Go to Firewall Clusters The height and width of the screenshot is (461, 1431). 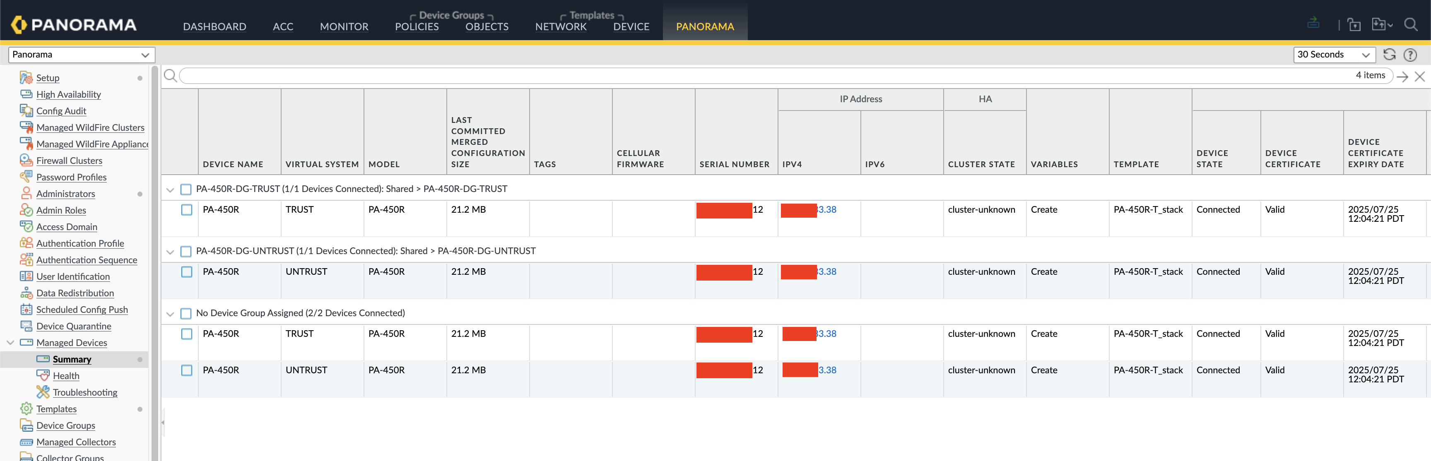[x=69, y=161]
